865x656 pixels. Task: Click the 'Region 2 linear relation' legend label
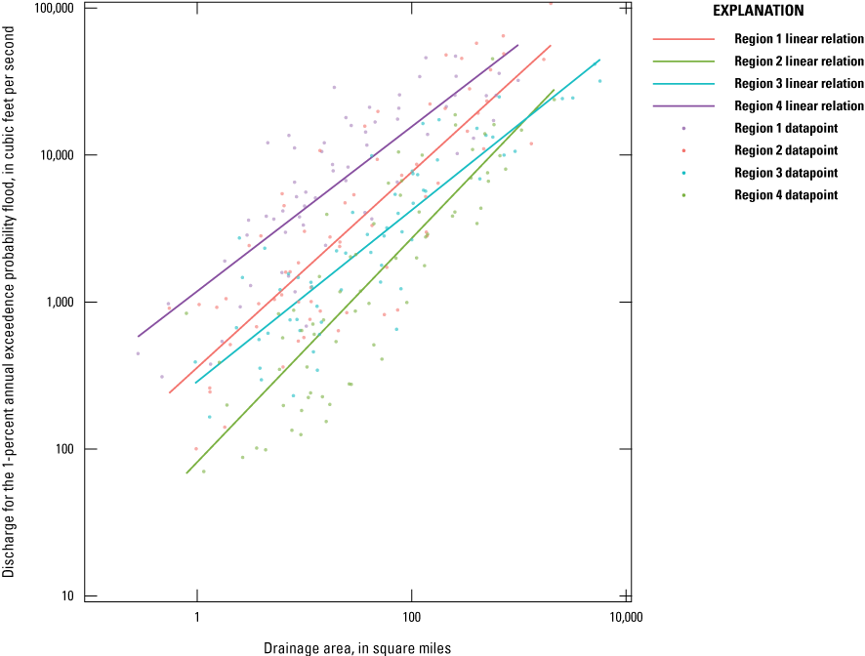click(x=799, y=61)
